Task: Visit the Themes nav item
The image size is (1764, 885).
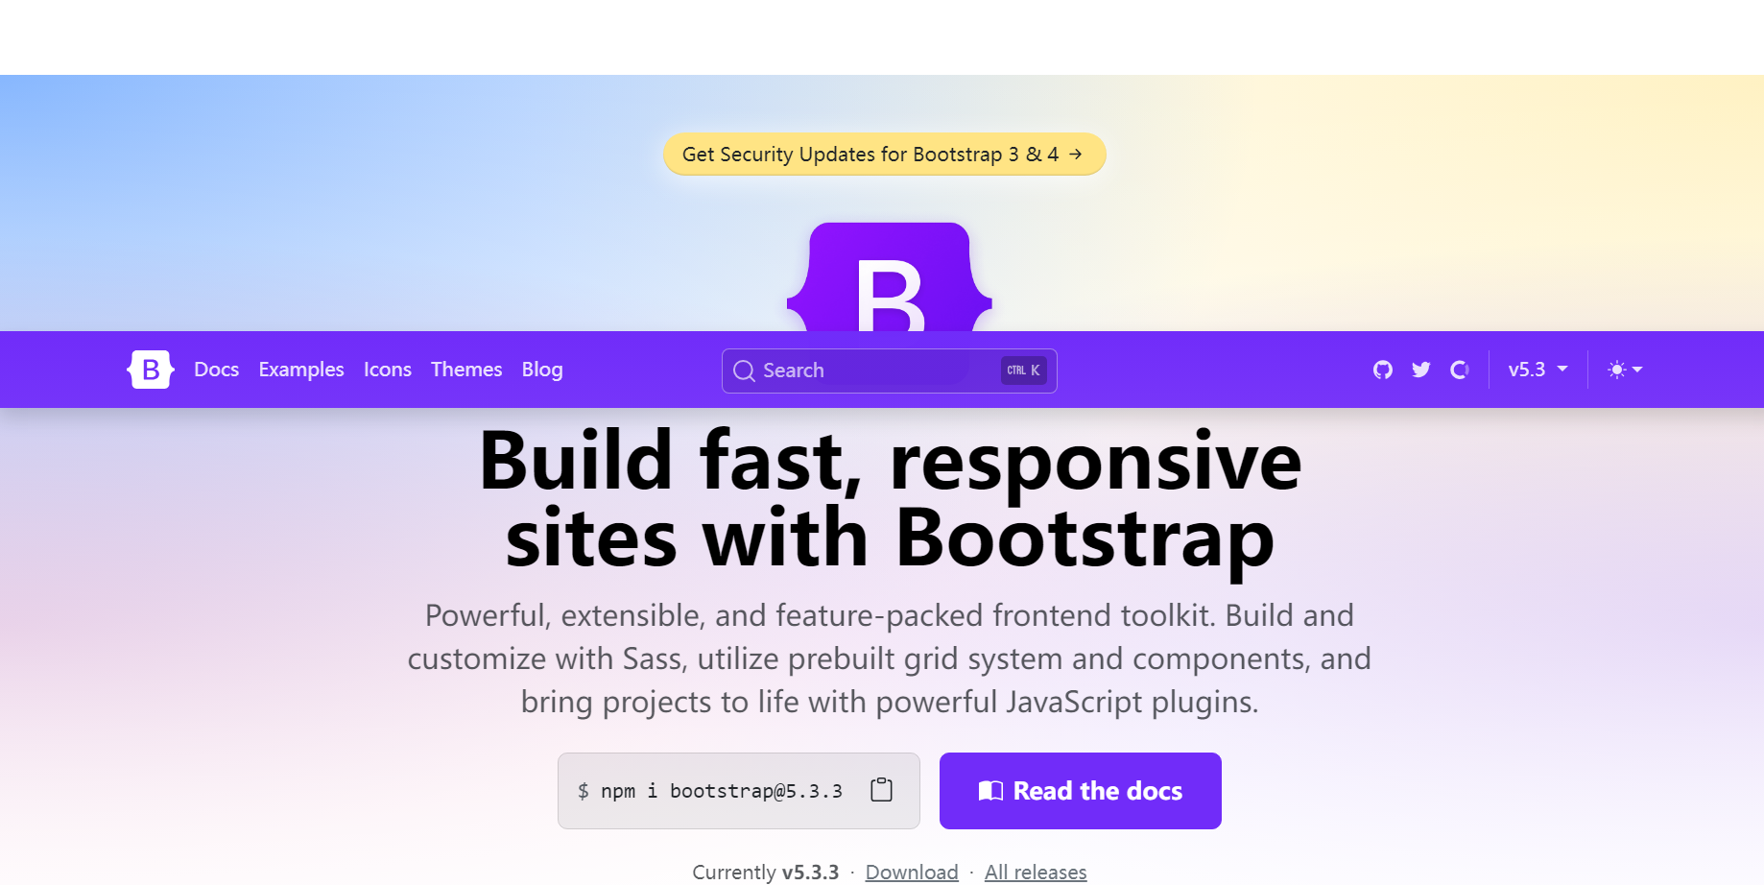Action: pos(466,370)
